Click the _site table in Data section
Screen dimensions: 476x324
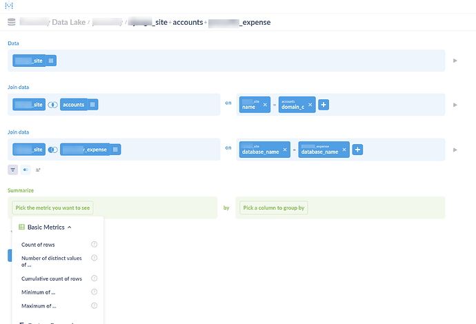coord(29,61)
